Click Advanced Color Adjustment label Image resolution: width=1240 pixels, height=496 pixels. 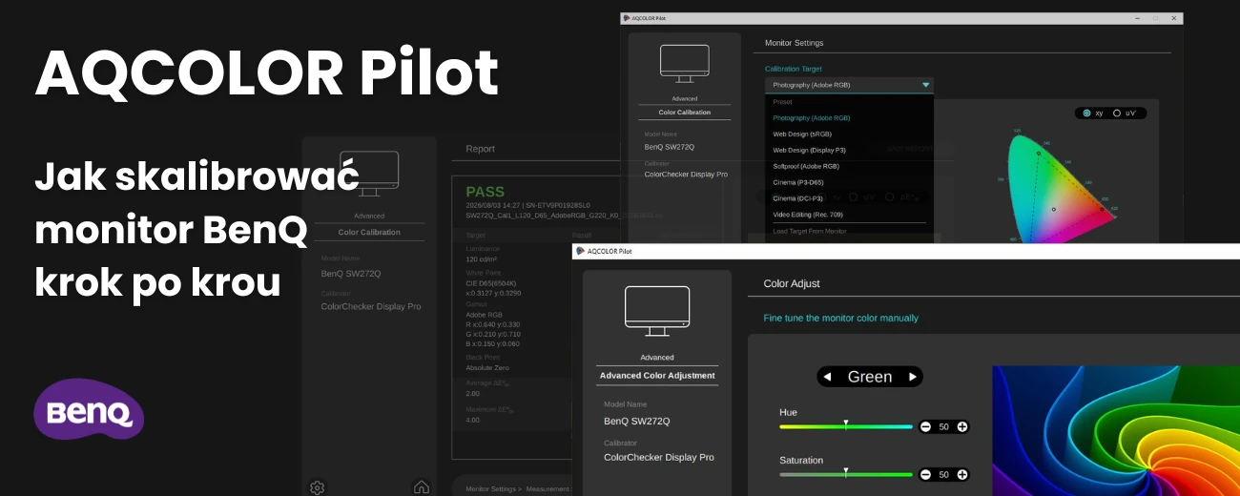(657, 376)
